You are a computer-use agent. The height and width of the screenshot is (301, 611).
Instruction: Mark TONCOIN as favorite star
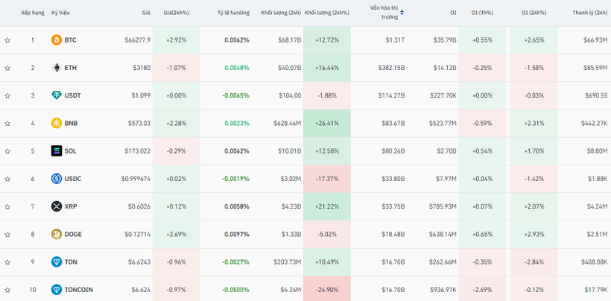click(7, 290)
